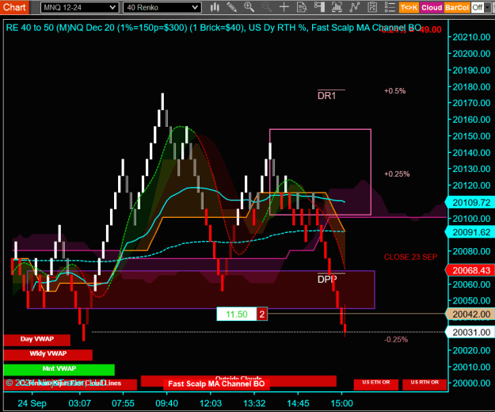Open the 40 Renko interval dropdown
The image size is (495, 412).
tap(162, 7)
